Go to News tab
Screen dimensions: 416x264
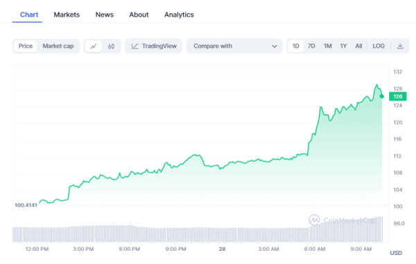(105, 15)
